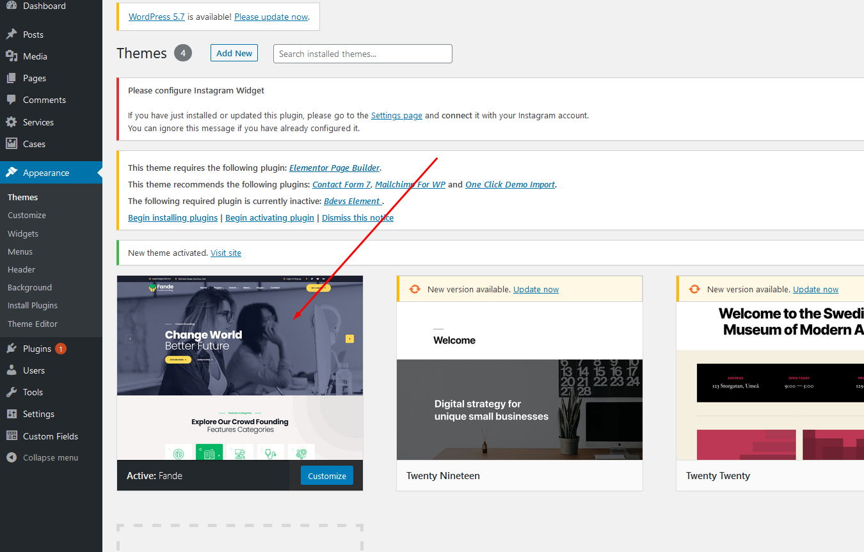Click the blue Customize button for Fande

coord(327,476)
